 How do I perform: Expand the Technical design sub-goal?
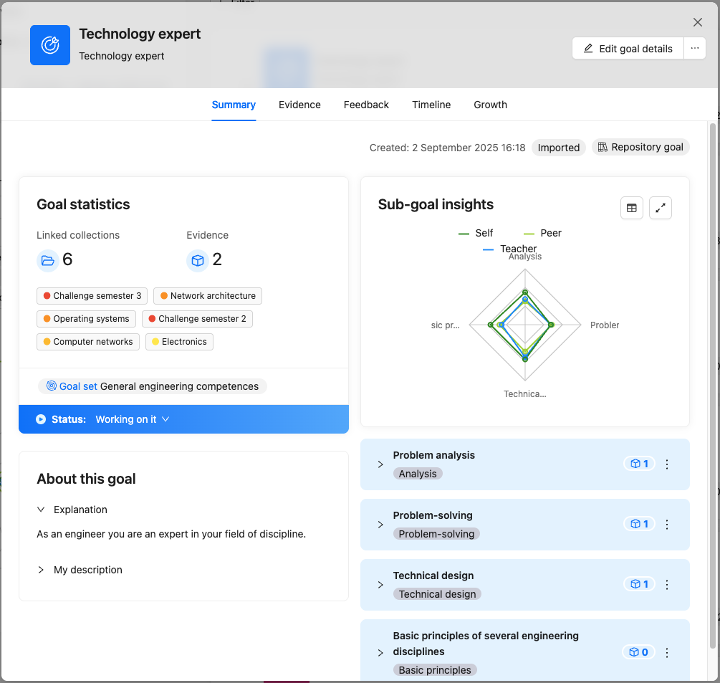(380, 585)
